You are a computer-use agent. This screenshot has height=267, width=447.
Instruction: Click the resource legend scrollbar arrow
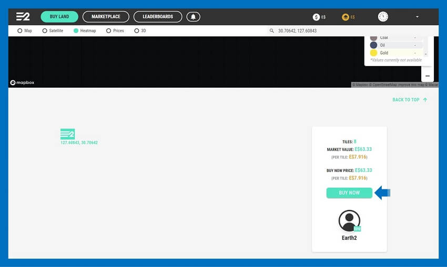click(425, 54)
